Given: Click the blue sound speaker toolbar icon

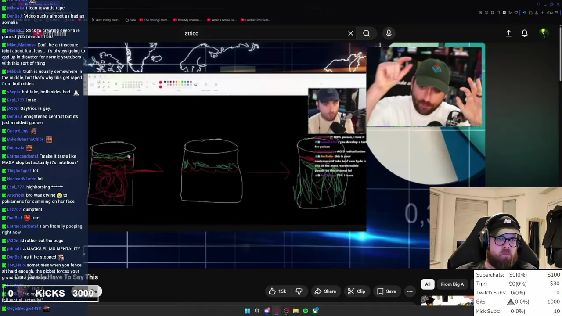Looking at the screenshot, I should coord(525,13).
